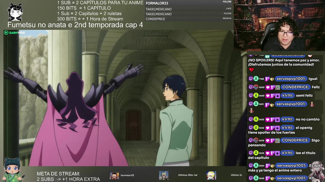325x182 pixels.
Task: Click the avatar beside 'Ultimos Bits: tal'
Action: (164, 175)
